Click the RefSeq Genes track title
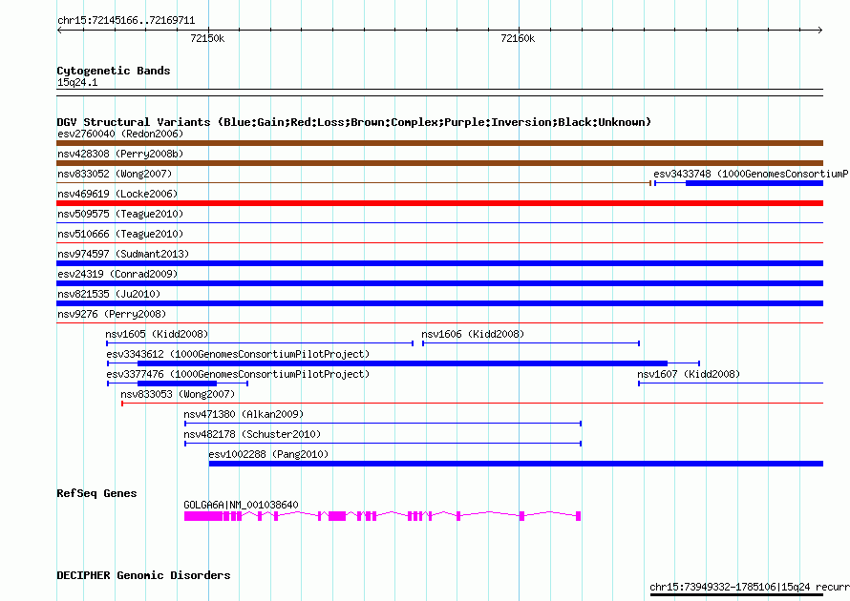The image size is (850, 601). (97, 493)
